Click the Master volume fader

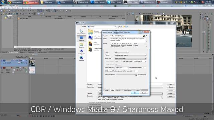coord(204,32)
